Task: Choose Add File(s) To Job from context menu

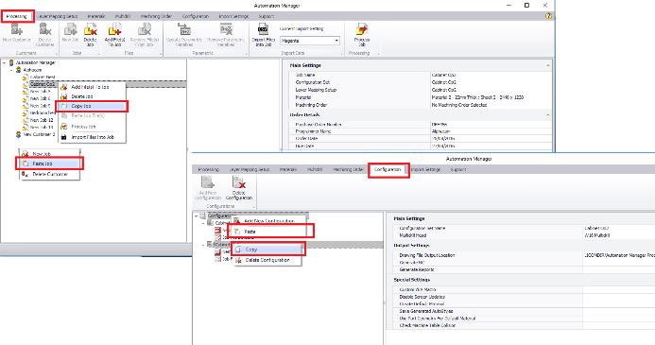Action: (92, 87)
